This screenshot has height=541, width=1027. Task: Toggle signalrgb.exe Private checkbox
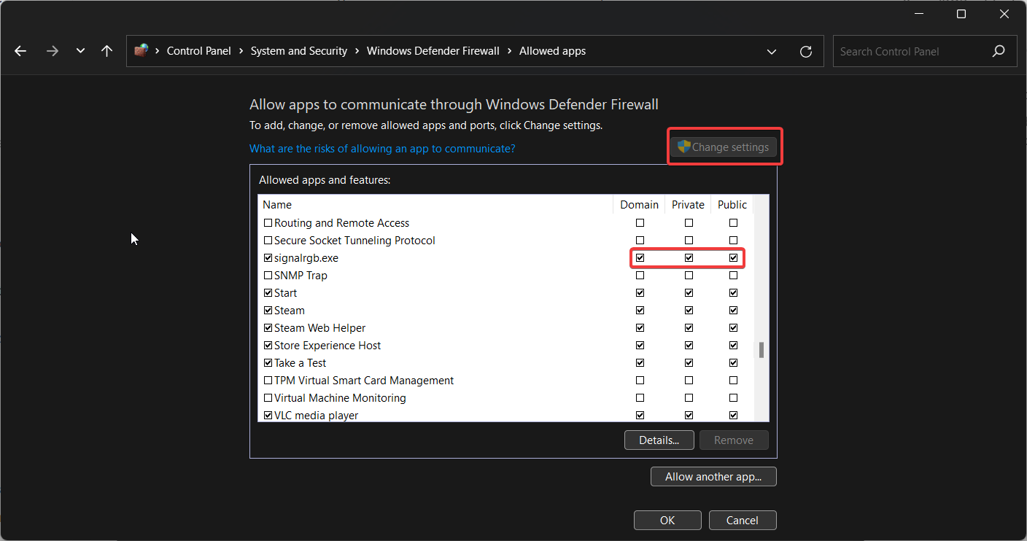(689, 258)
